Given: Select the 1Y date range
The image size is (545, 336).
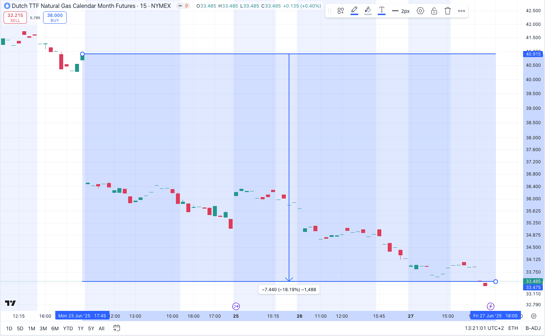Looking at the screenshot, I should coord(80,328).
